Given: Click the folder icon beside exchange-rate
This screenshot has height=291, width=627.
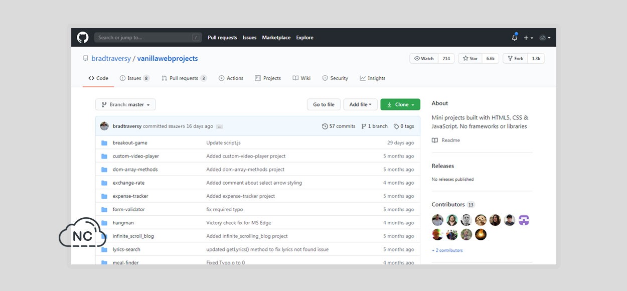Looking at the screenshot, I should [104, 183].
